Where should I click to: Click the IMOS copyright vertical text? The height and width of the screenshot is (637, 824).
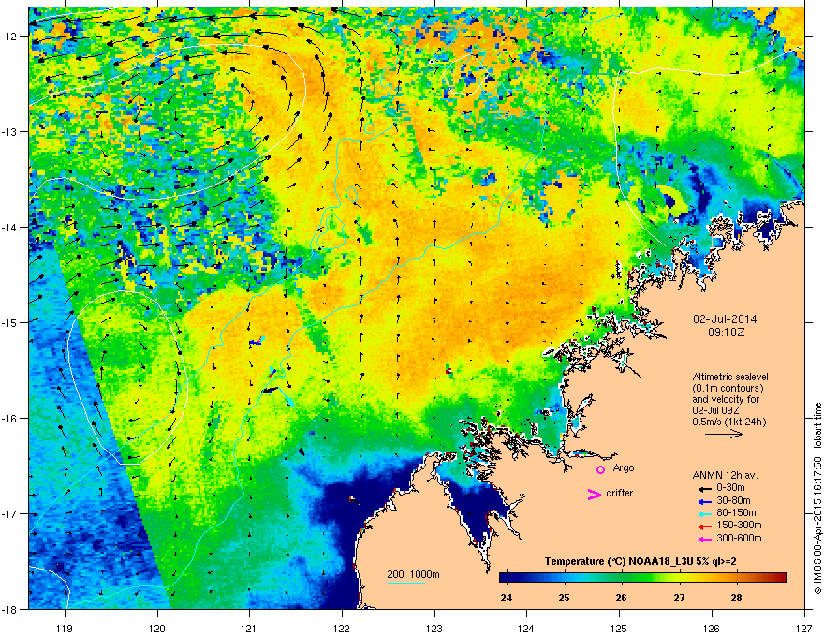click(x=817, y=498)
